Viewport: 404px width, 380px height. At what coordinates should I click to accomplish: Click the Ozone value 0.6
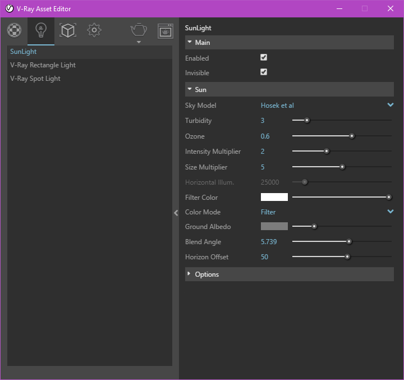tap(265, 136)
